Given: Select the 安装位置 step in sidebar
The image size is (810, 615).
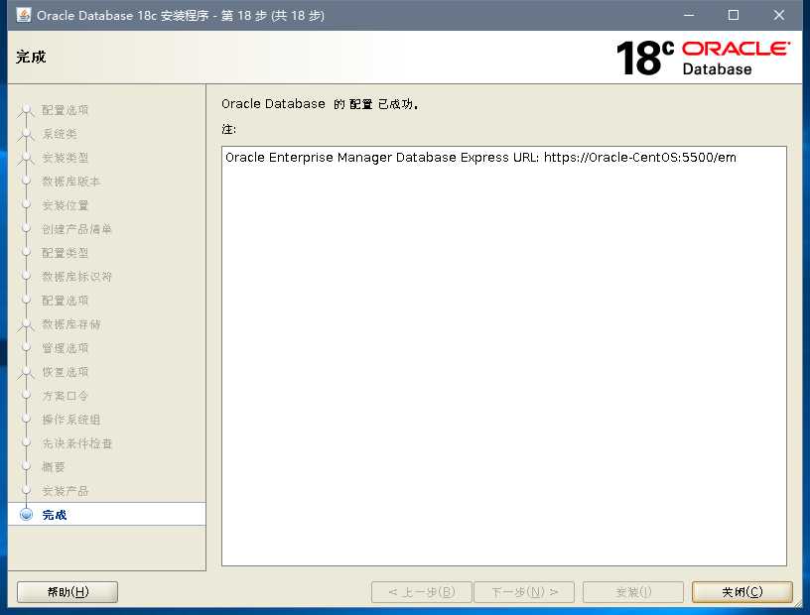Looking at the screenshot, I should pyautogui.click(x=66, y=205).
